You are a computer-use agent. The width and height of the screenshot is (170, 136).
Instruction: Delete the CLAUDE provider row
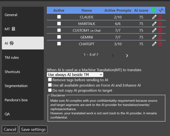[160, 17]
